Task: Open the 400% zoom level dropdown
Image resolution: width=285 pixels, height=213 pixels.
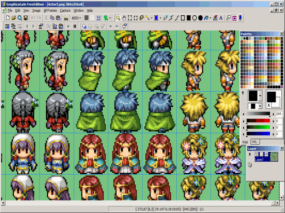Action: point(76,18)
